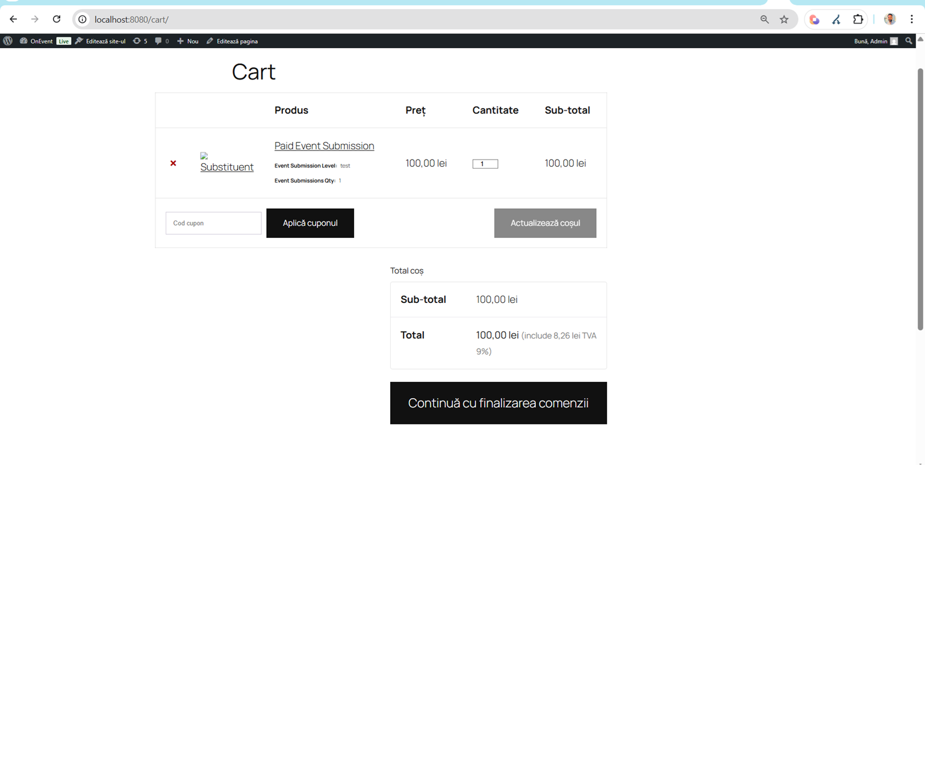Image resolution: width=925 pixels, height=757 pixels.
Task: Open the comments bubble in admin bar
Action: (161, 41)
